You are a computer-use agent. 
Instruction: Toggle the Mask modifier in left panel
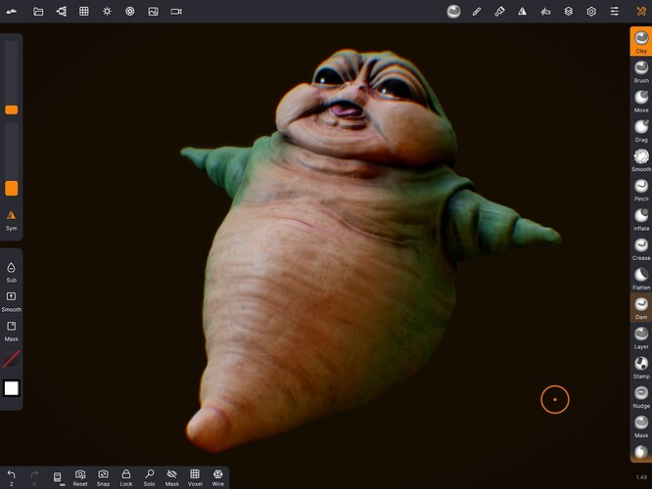coord(11,332)
